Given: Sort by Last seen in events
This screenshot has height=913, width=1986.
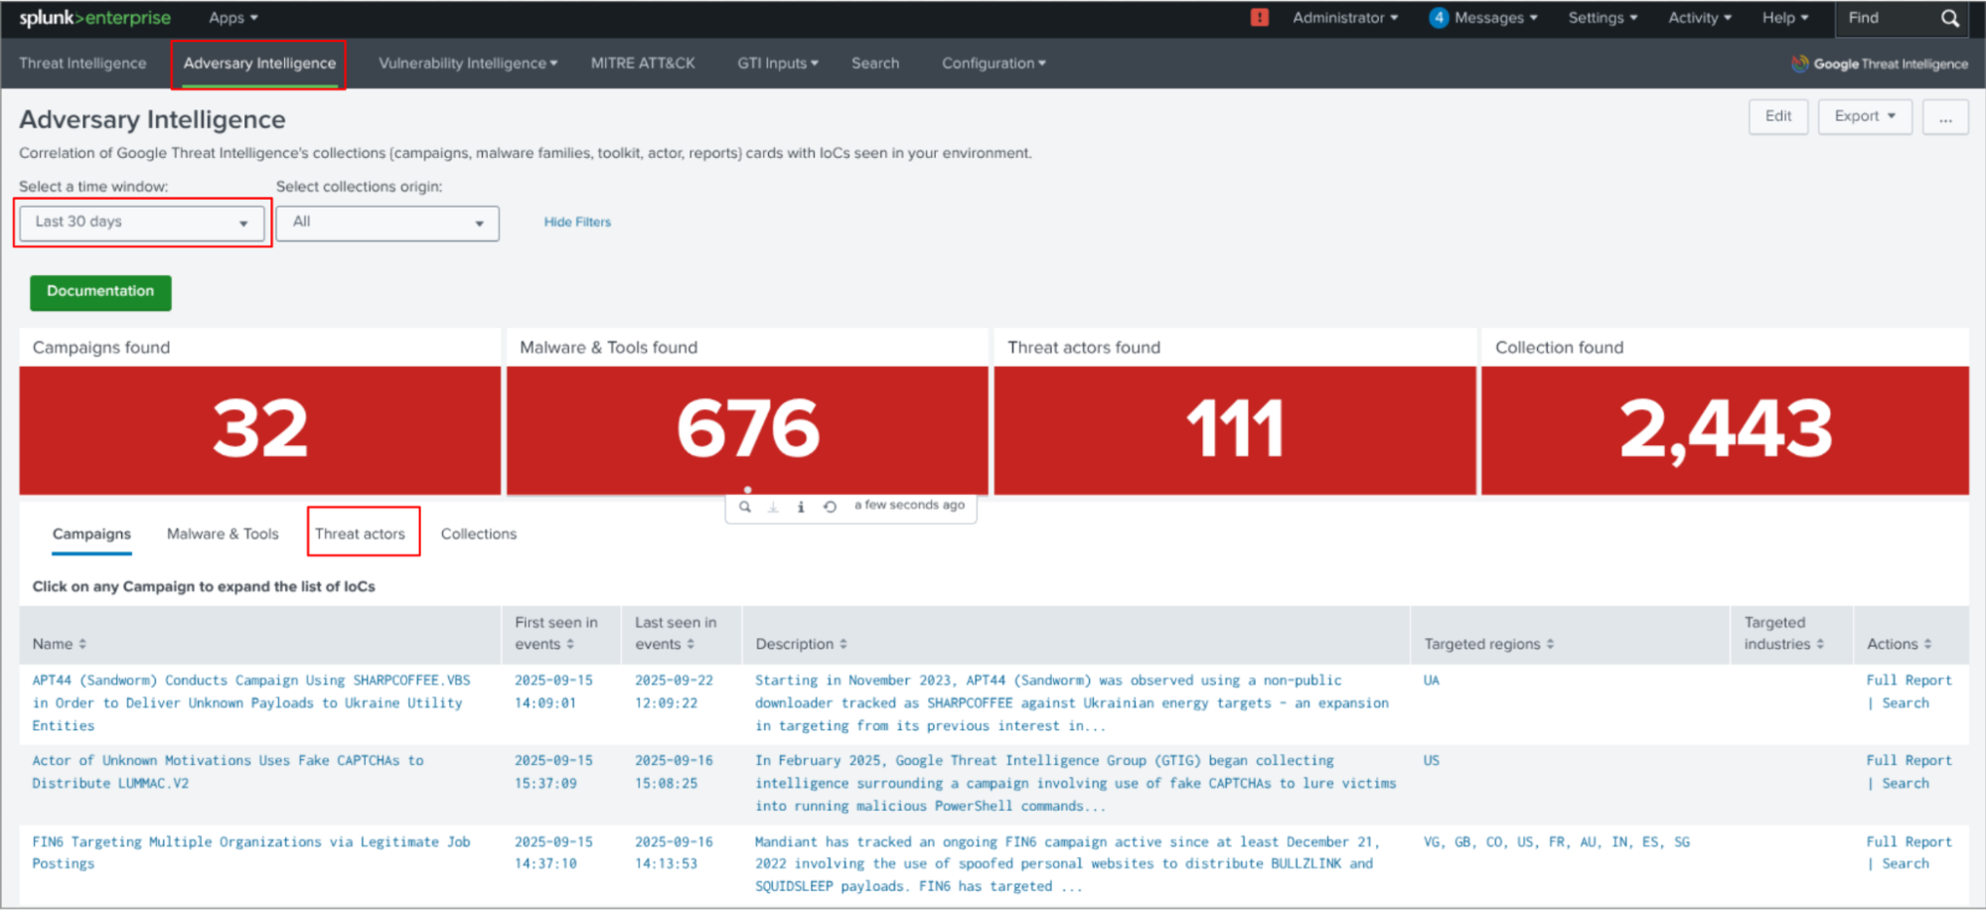Looking at the screenshot, I should tap(676, 634).
